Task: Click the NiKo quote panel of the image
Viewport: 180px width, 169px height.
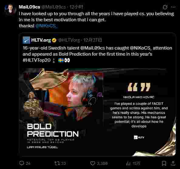Action: tap(139, 112)
